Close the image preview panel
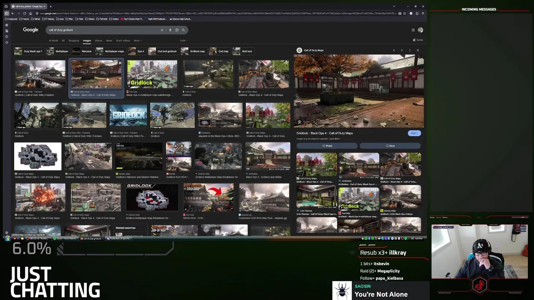The image size is (534, 300). tap(418, 50)
